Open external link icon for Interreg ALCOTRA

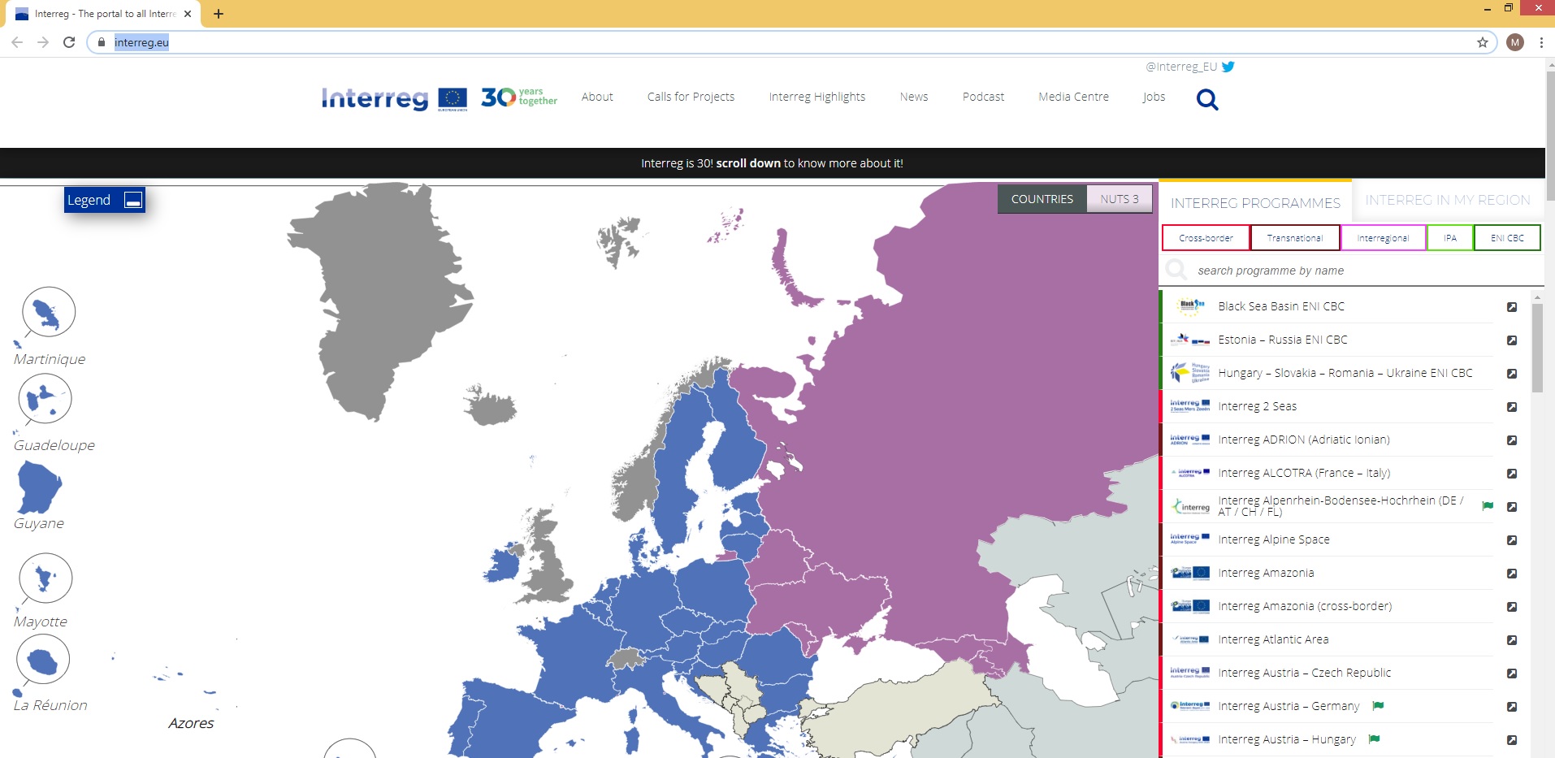pos(1512,474)
